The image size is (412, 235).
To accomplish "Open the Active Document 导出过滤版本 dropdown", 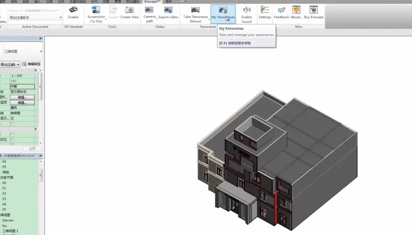I will (35, 17).
